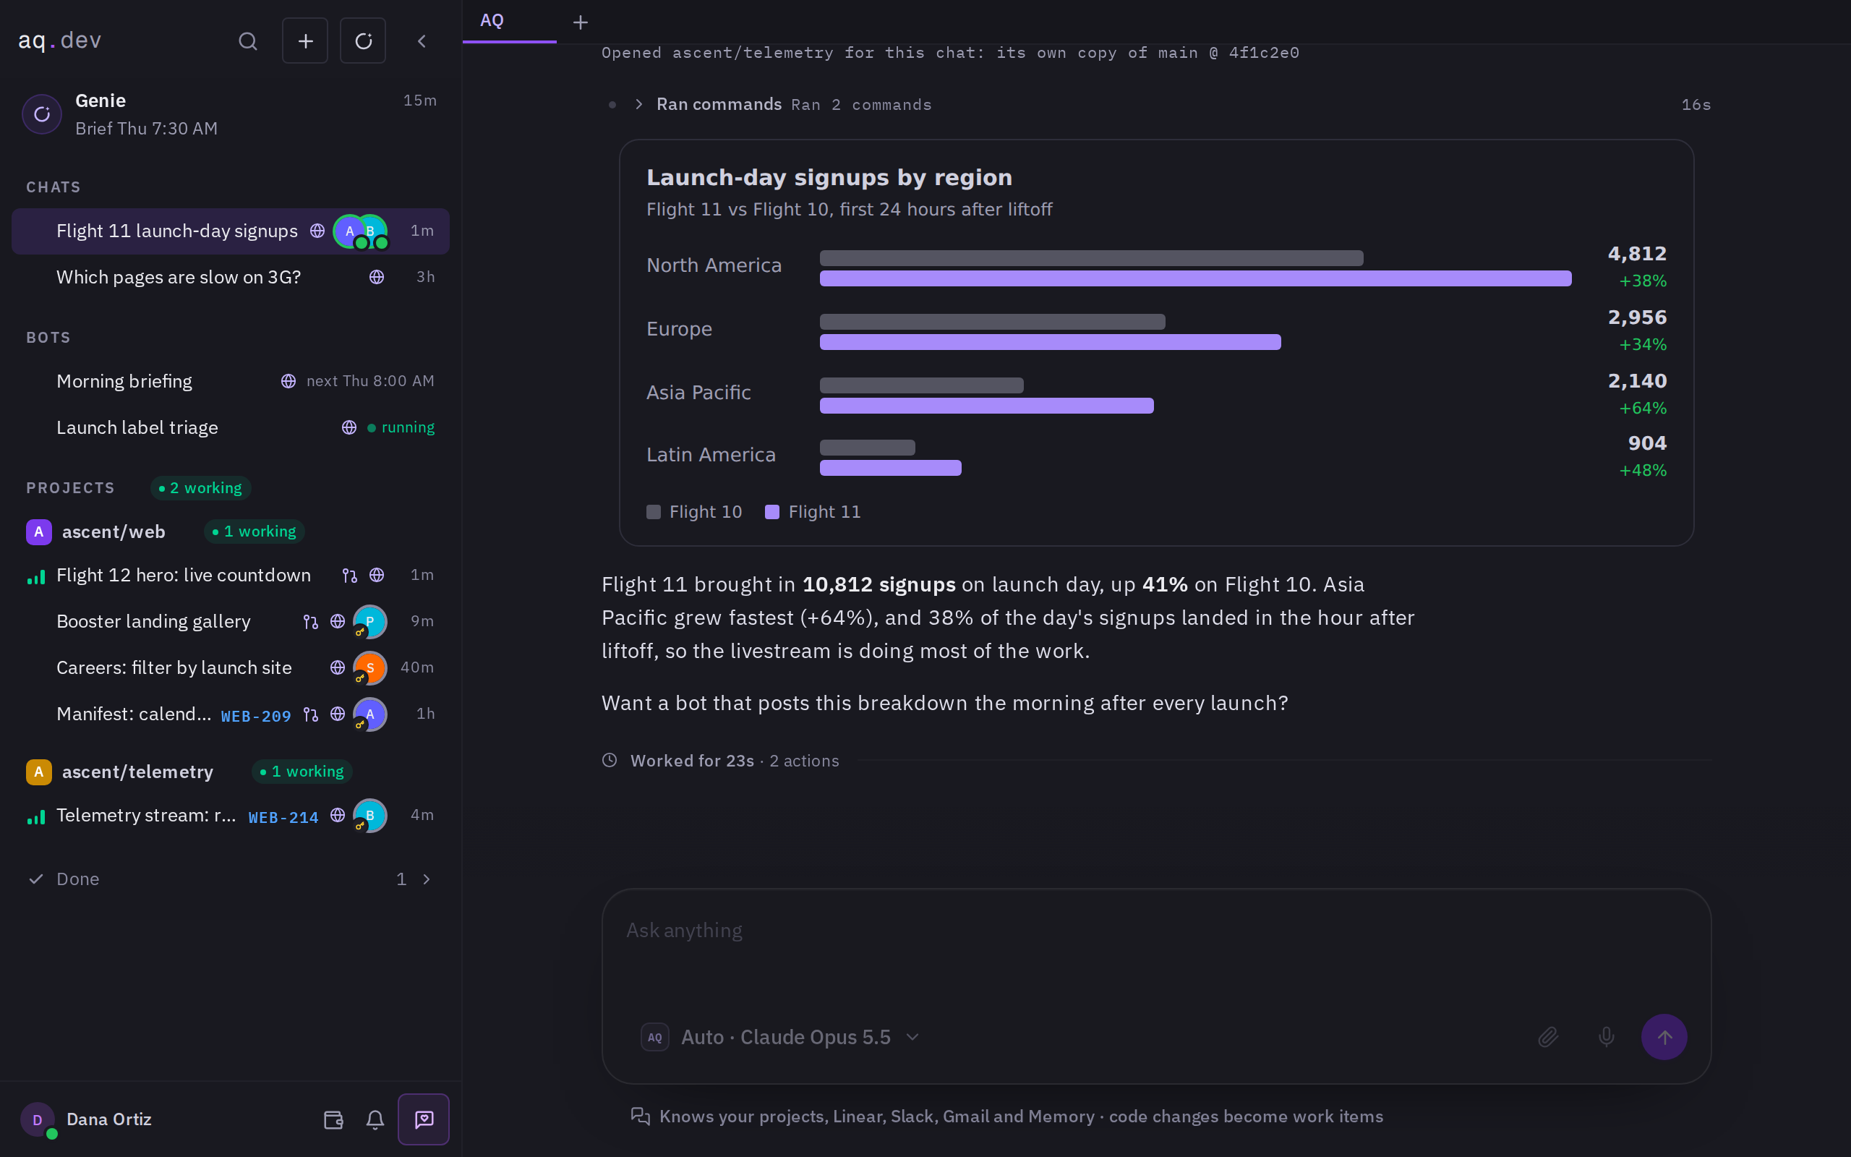This screenshot has height=1157, width=1851.
Task: Collapse the sidebar with the left chevron
Action: pyautogui.click(x=422, y=41)
